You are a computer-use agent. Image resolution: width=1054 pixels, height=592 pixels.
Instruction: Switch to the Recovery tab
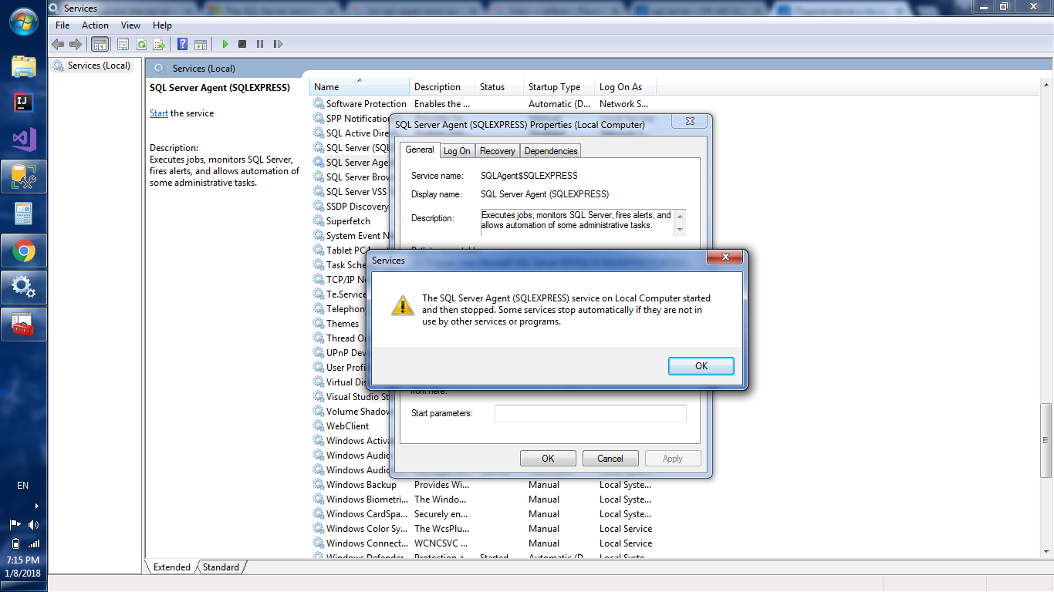[x=498, y=151]
